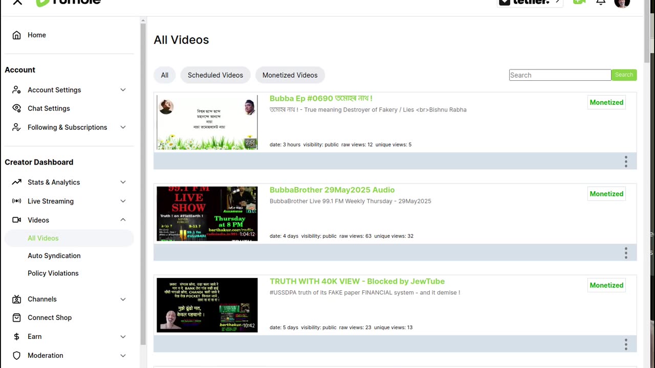Expand the Moderation chevron
This screenshot has height=368, width=655.
coord(123,355)
